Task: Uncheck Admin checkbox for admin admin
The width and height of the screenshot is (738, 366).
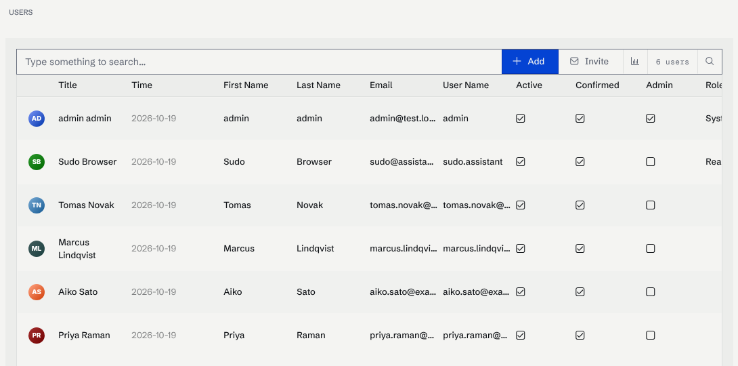Action: click(x=651, y=119)
